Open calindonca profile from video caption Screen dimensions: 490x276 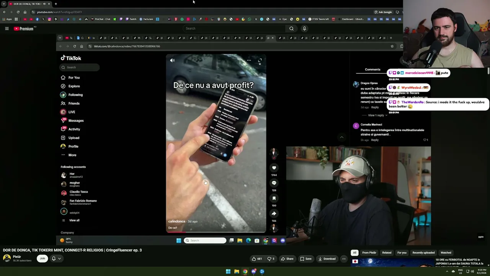pyautogui.click(x=177, y=221)
